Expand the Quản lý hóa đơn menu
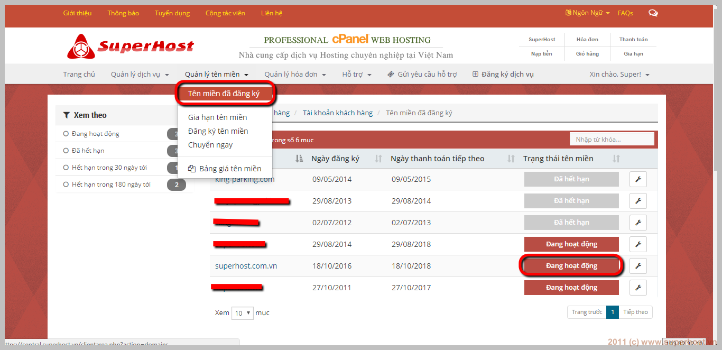Viewport: 722px width, 350px height. [295, 75]
